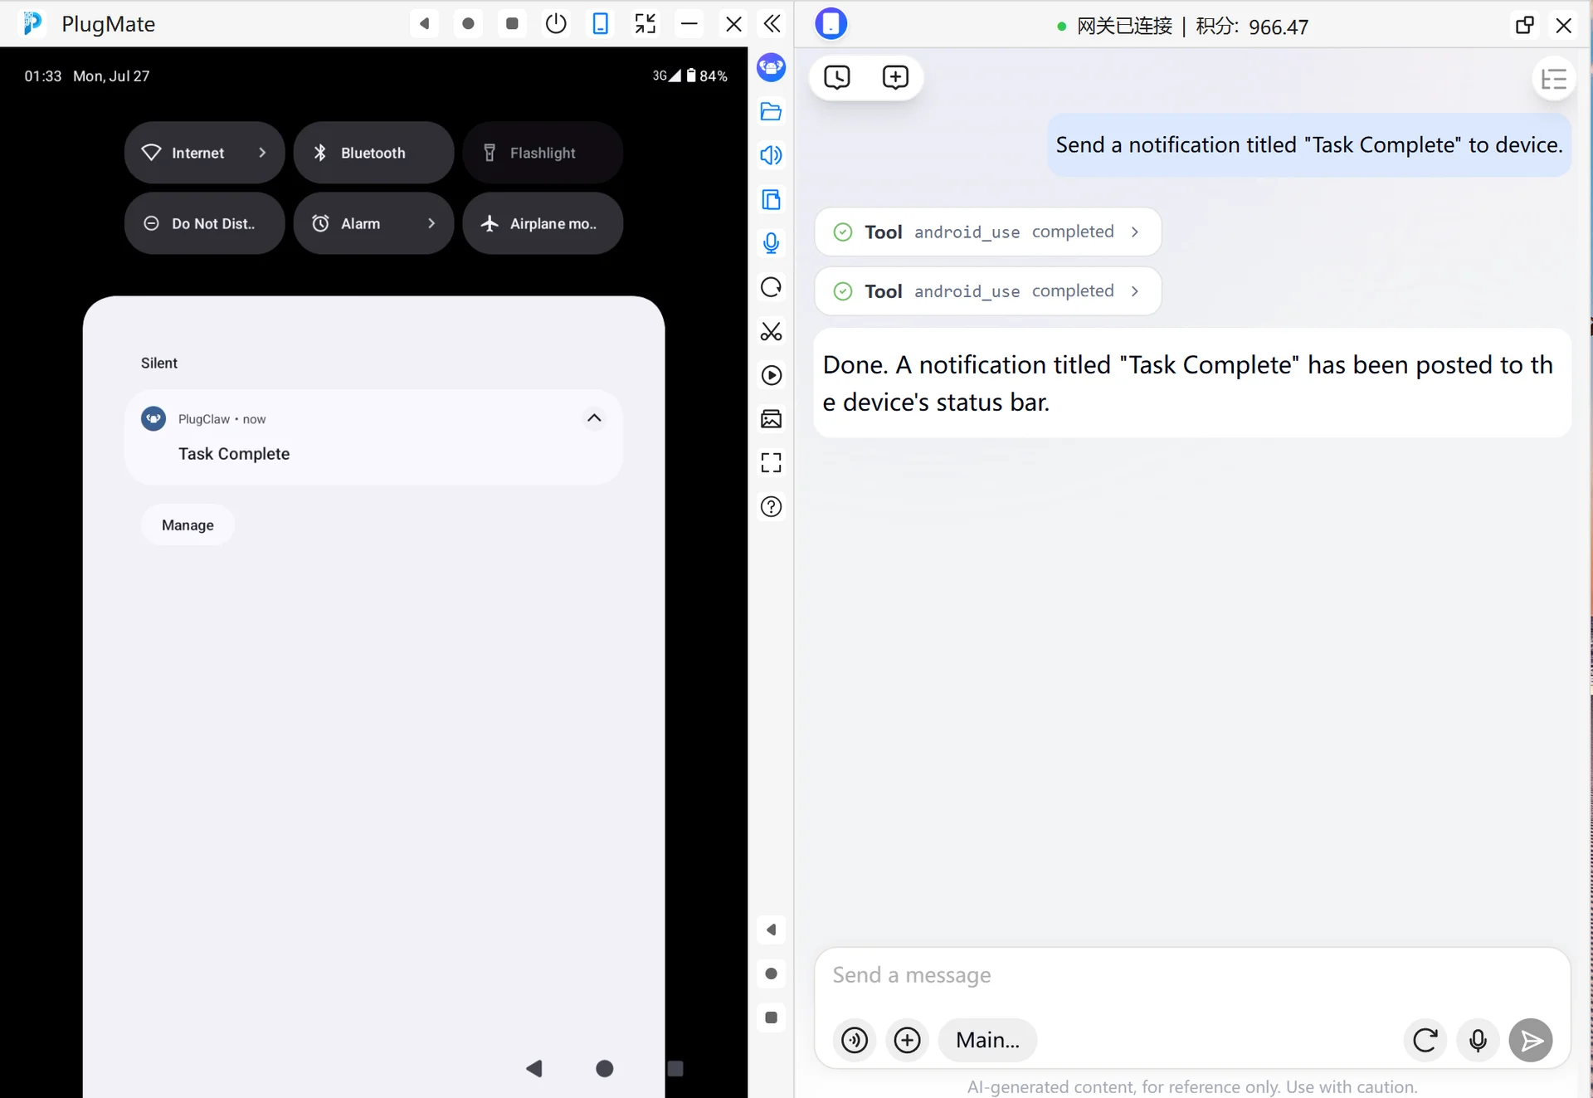Expand Internet tile chevron arrow

click(x=262, y=153)
